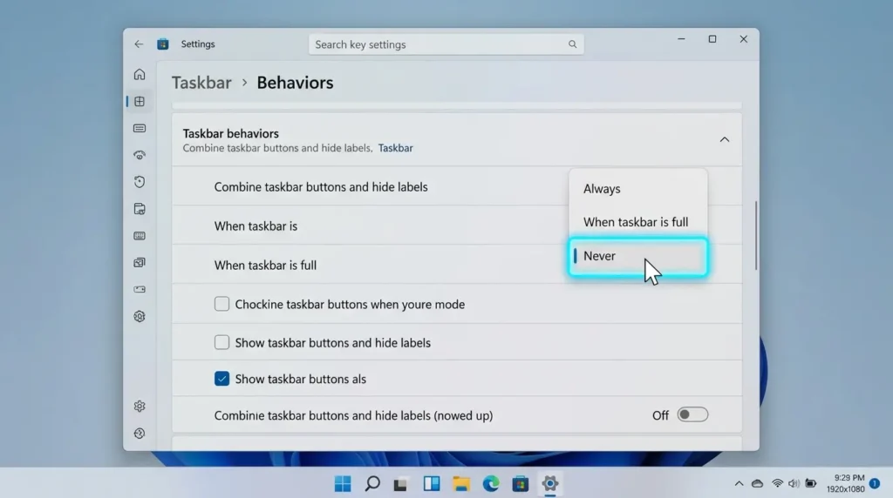Open the 'Taskbar' link in the section subtitle
This screenshot has height=498, width=893.
pos(395,148)
